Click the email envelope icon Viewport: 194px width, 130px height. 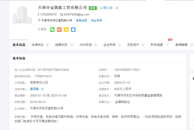61,15
